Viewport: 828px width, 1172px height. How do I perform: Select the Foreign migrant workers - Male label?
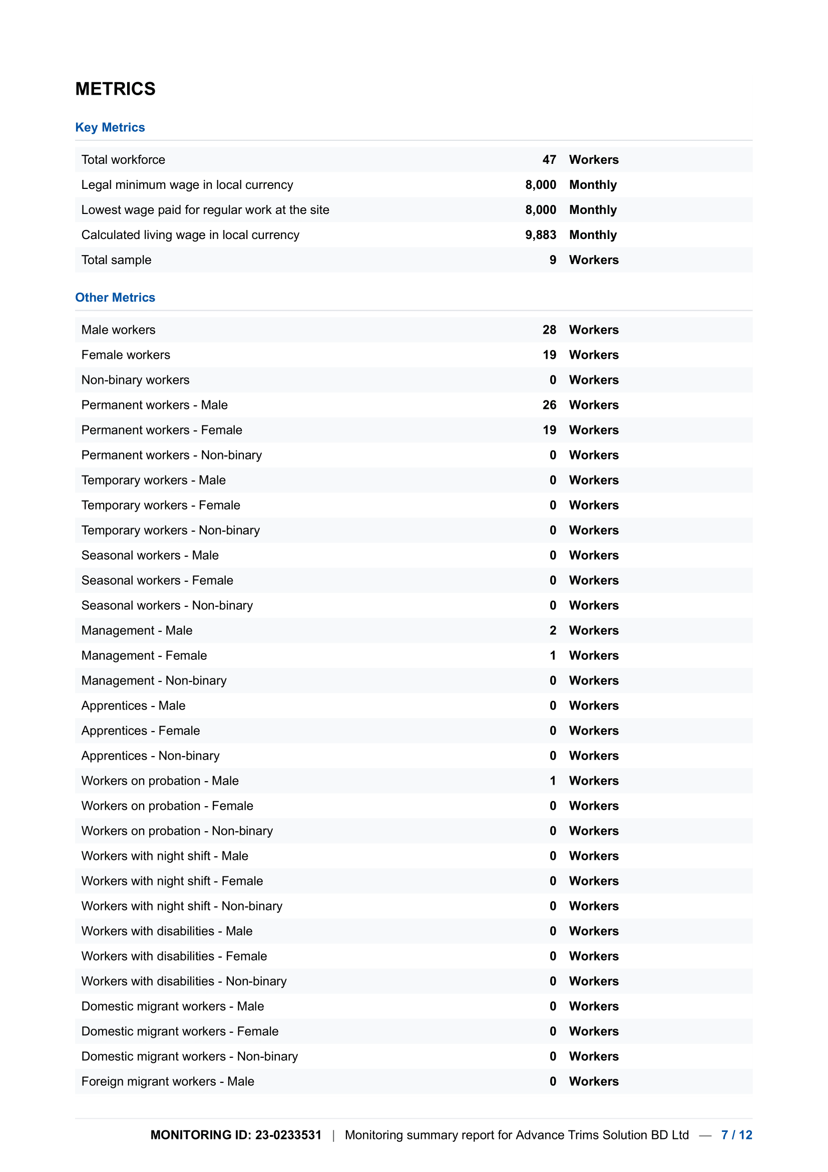[x=168, y=1081]
